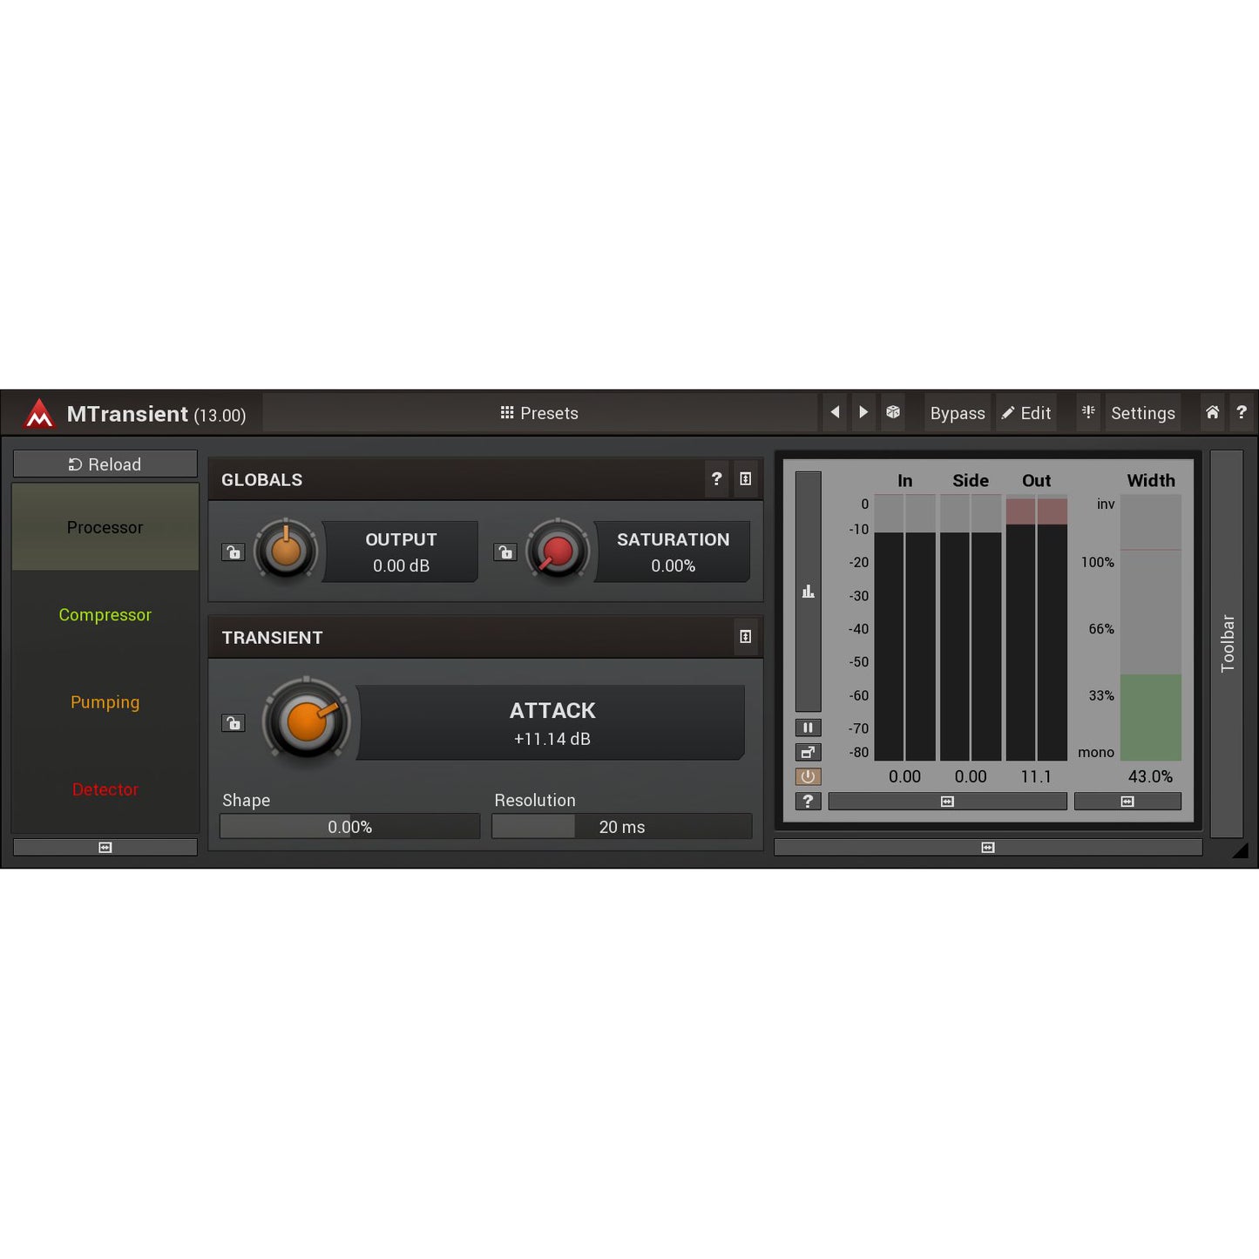Toggle the lock on the Output knob
Screen dimensions: 1259x1259
tap(233, 552)
